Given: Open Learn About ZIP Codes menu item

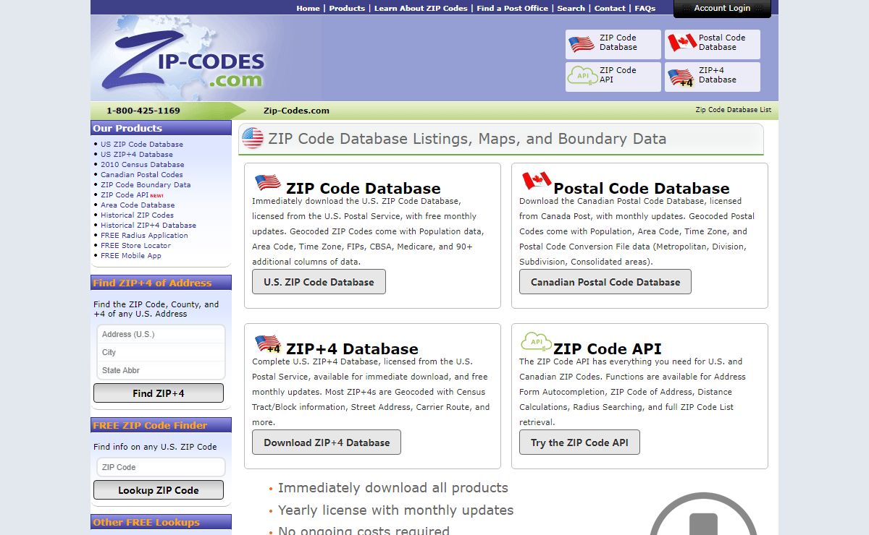Looking at the screenshot, I should pyautogui.click(x=421, y=8).
